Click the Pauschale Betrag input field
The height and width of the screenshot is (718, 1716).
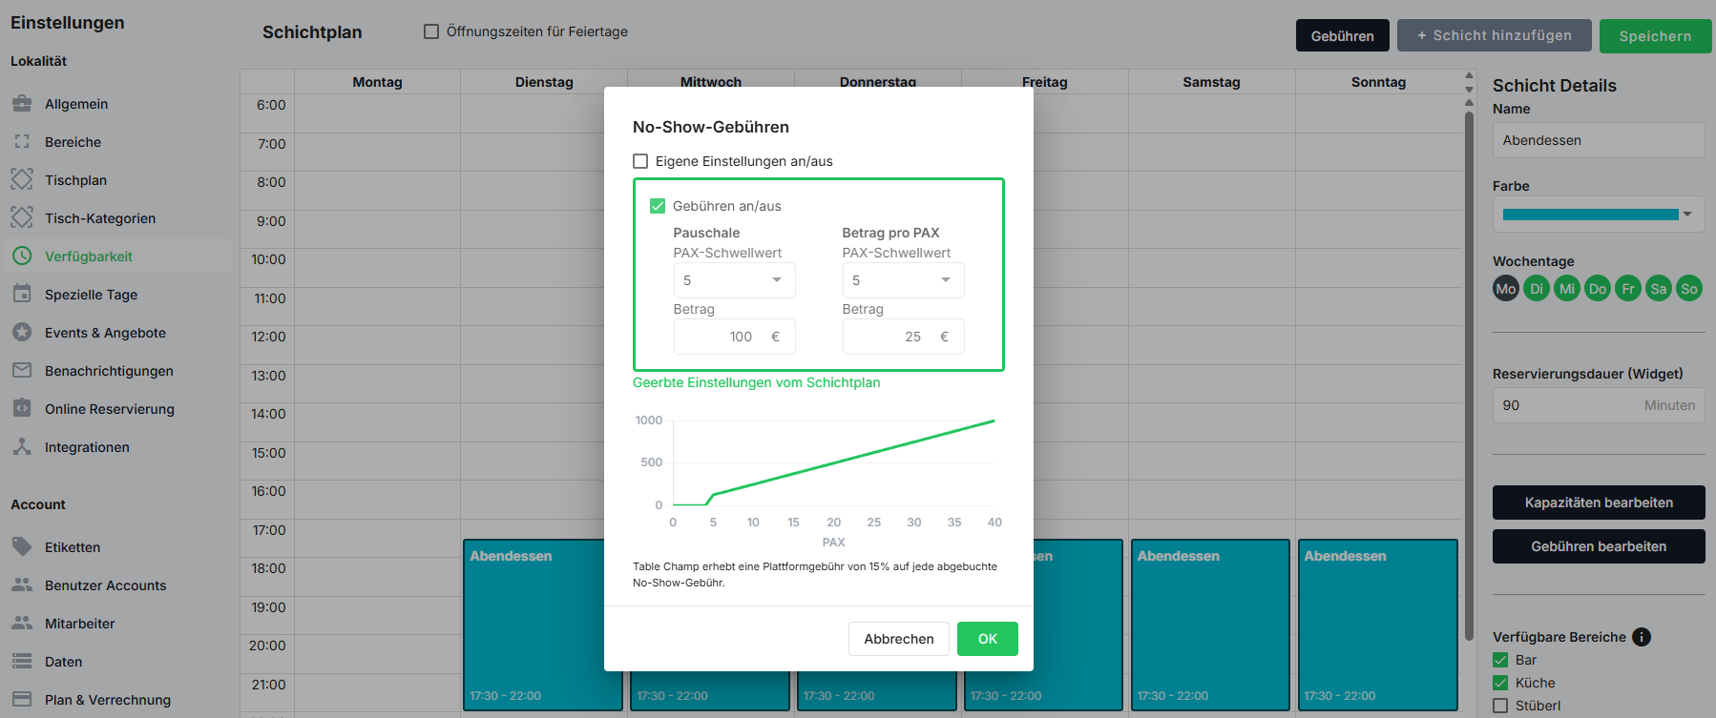click(722, 337)
